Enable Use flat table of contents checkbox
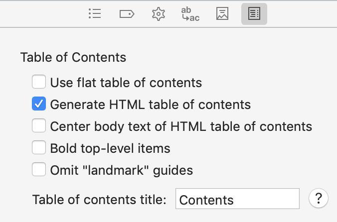This screenshot has width=337, height=222. coord(39,82)
